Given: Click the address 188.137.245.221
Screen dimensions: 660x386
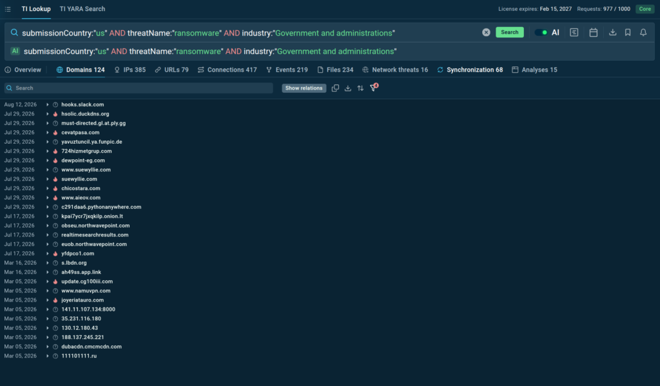Looking at the screenshot, I should (82, 337).
